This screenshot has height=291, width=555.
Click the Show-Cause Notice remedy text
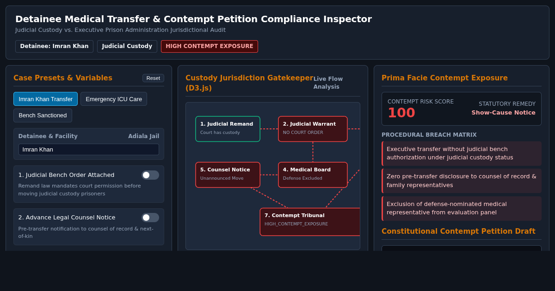coord(503,113)
